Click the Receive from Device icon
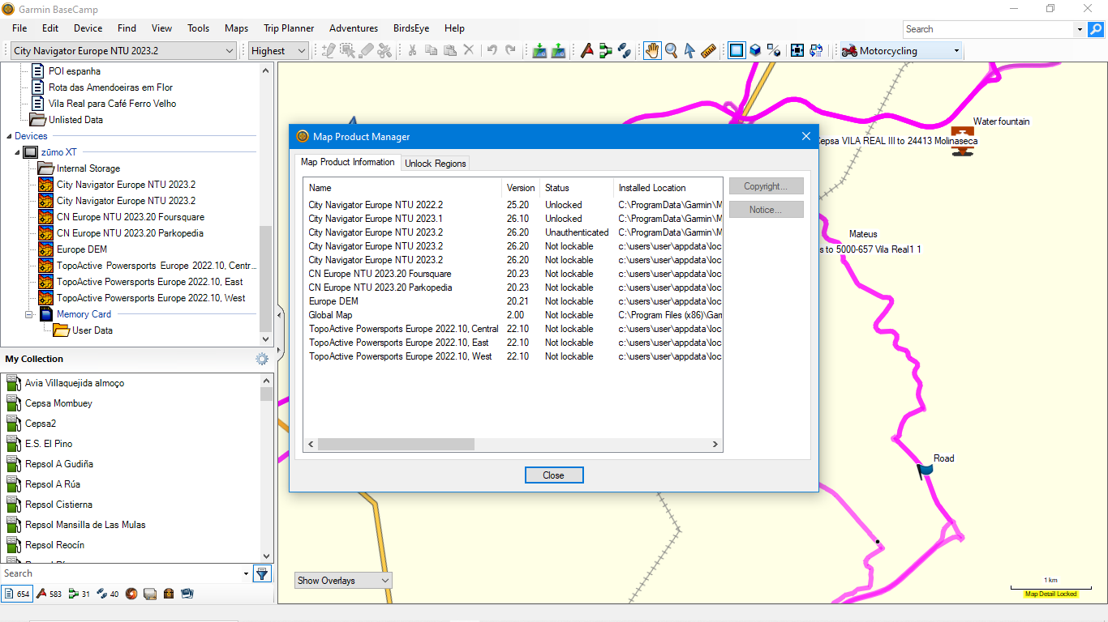Screen dimensions: 1108x622 tap(558, 50)
